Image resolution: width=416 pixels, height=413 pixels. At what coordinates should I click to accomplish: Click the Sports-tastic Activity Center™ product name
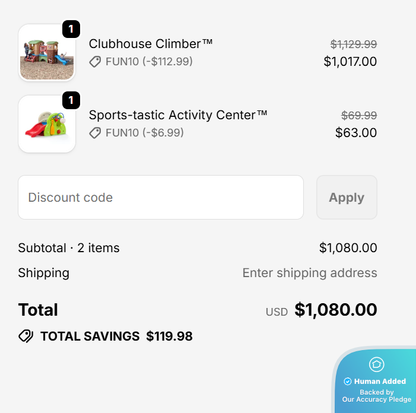tap(178, 115)
